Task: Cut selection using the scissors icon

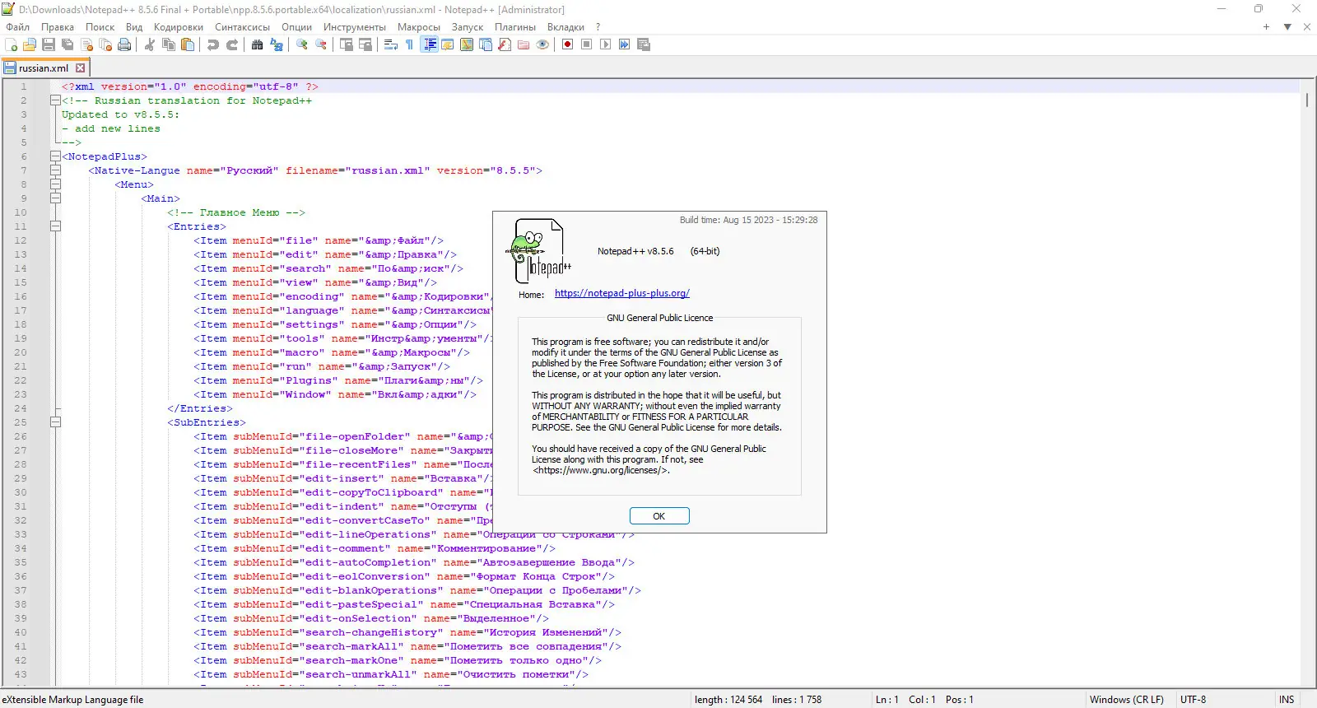Action: point(150,44)
